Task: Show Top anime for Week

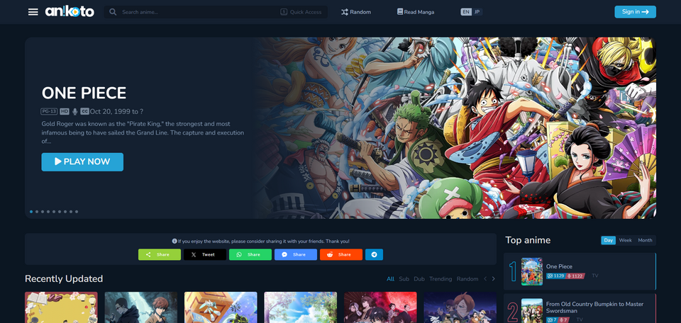Action: tap(626, 240)
